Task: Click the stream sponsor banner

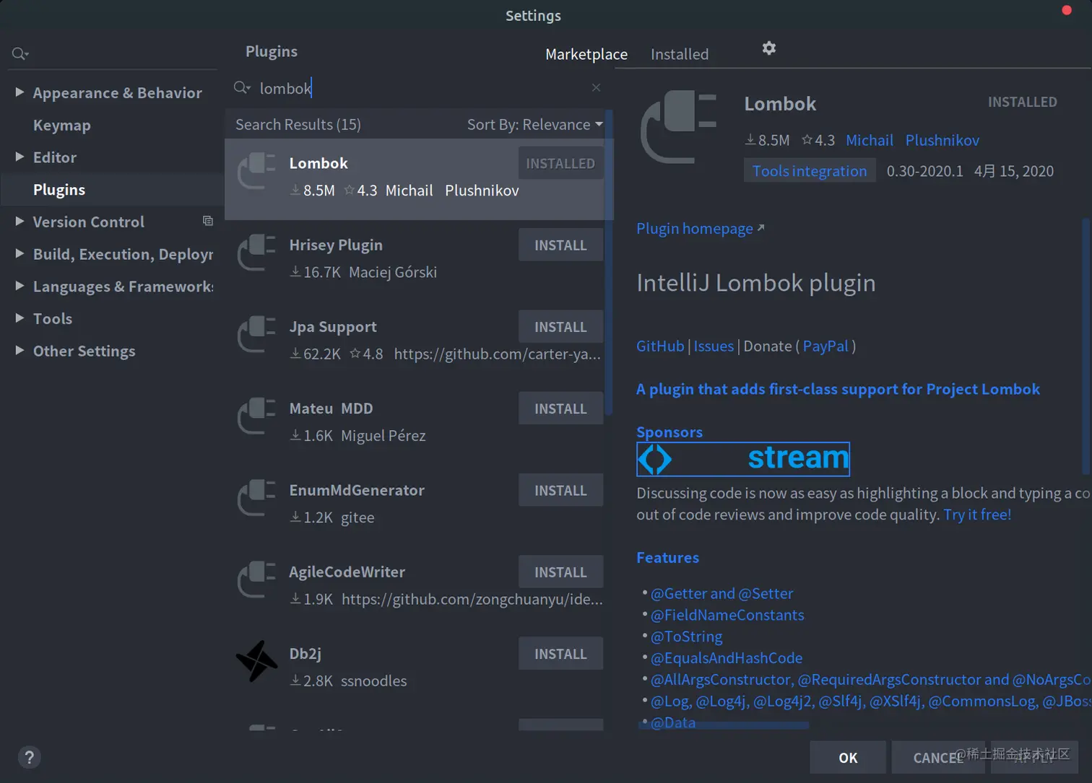Action: pyautogui.click(x=743, y=459)
